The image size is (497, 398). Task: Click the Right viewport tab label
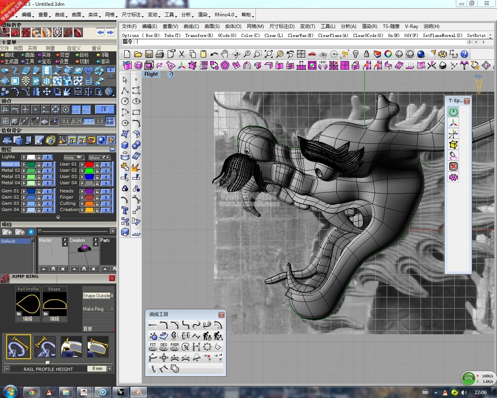(x=151, y=74)
